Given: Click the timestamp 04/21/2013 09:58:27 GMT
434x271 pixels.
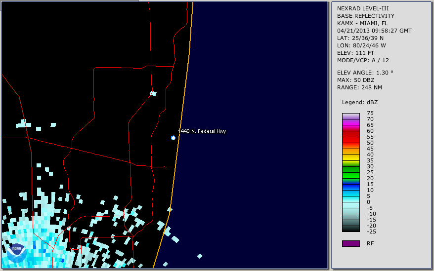Looking at the screenshot, I should coord(374,31).
